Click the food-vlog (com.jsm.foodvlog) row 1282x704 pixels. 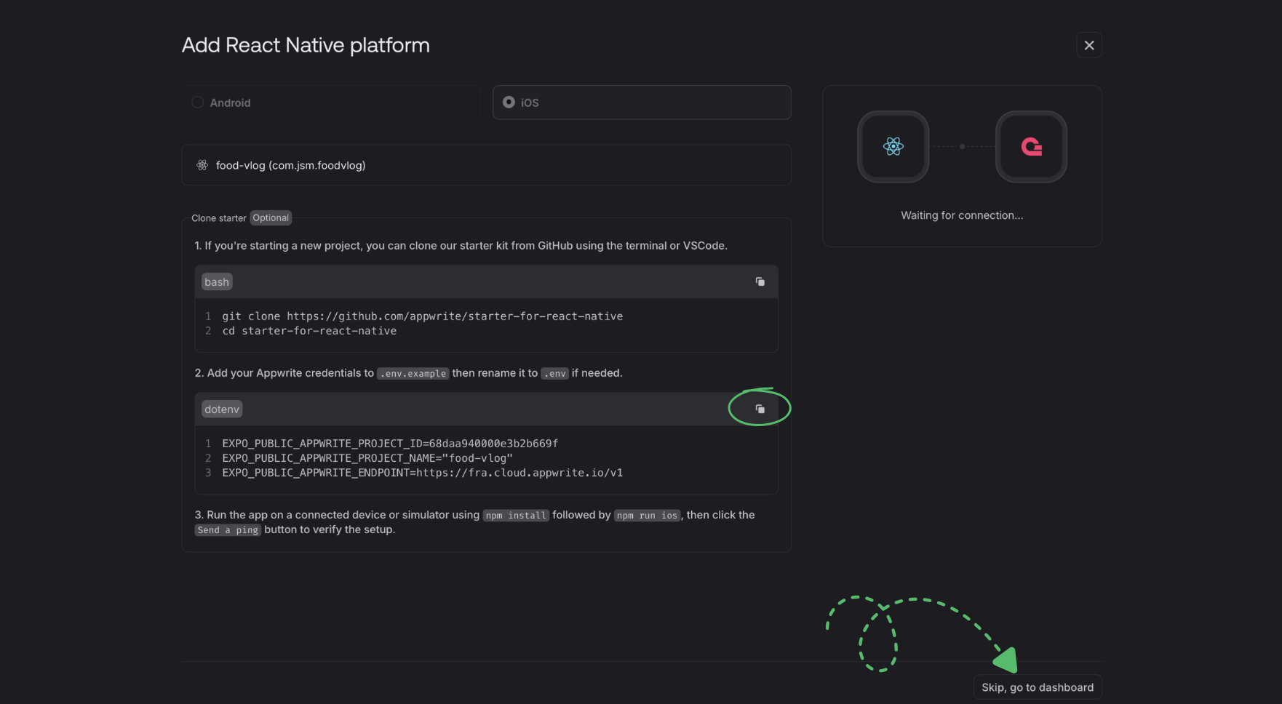tap(485, 166)
